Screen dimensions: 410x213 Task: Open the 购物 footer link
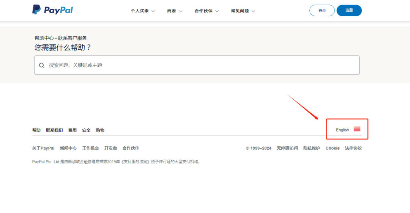[100, 130]
